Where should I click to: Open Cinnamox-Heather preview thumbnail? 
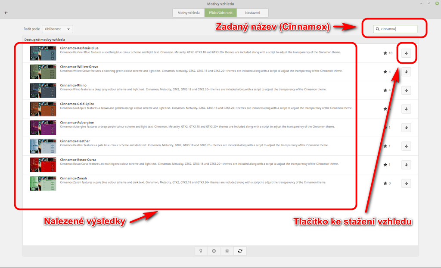pos(43,146)
